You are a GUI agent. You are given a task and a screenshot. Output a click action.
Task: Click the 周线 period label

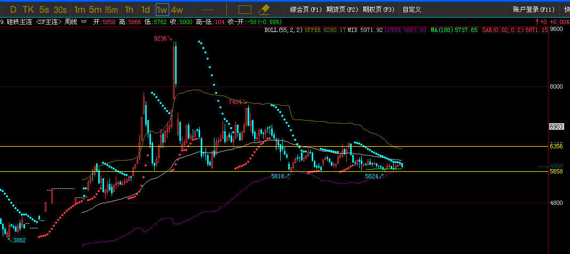[x=72, y=22]
